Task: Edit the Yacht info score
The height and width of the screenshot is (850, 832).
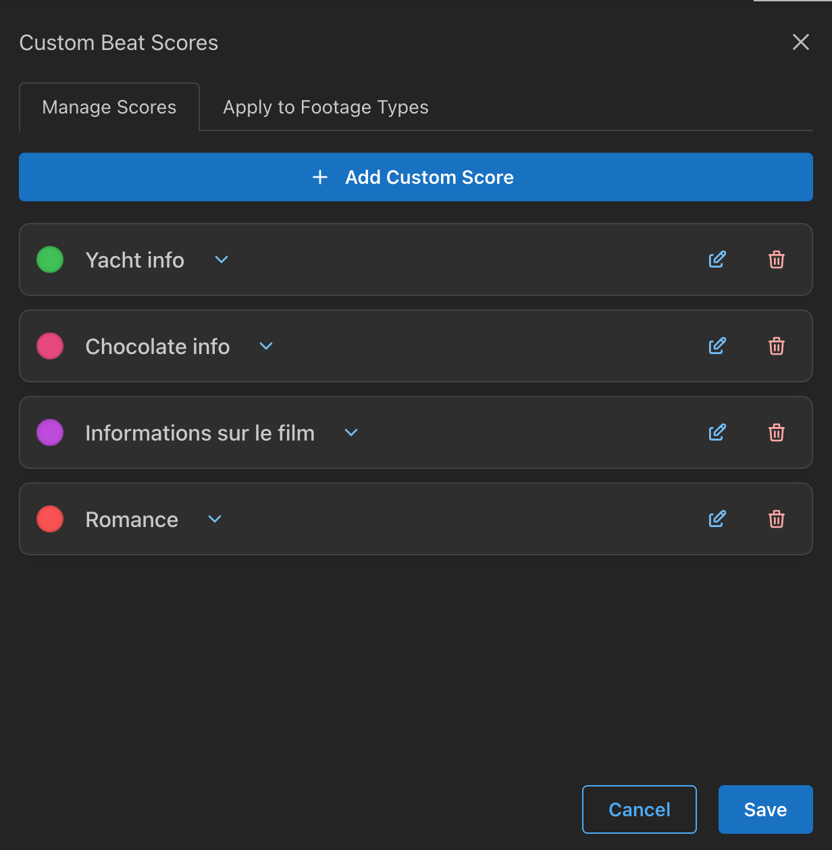Action: pos(717,259)
